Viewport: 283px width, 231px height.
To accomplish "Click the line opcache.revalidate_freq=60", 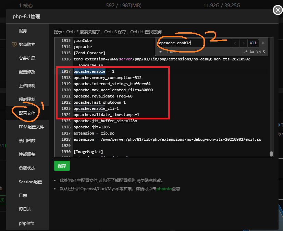I will (103, 96).
